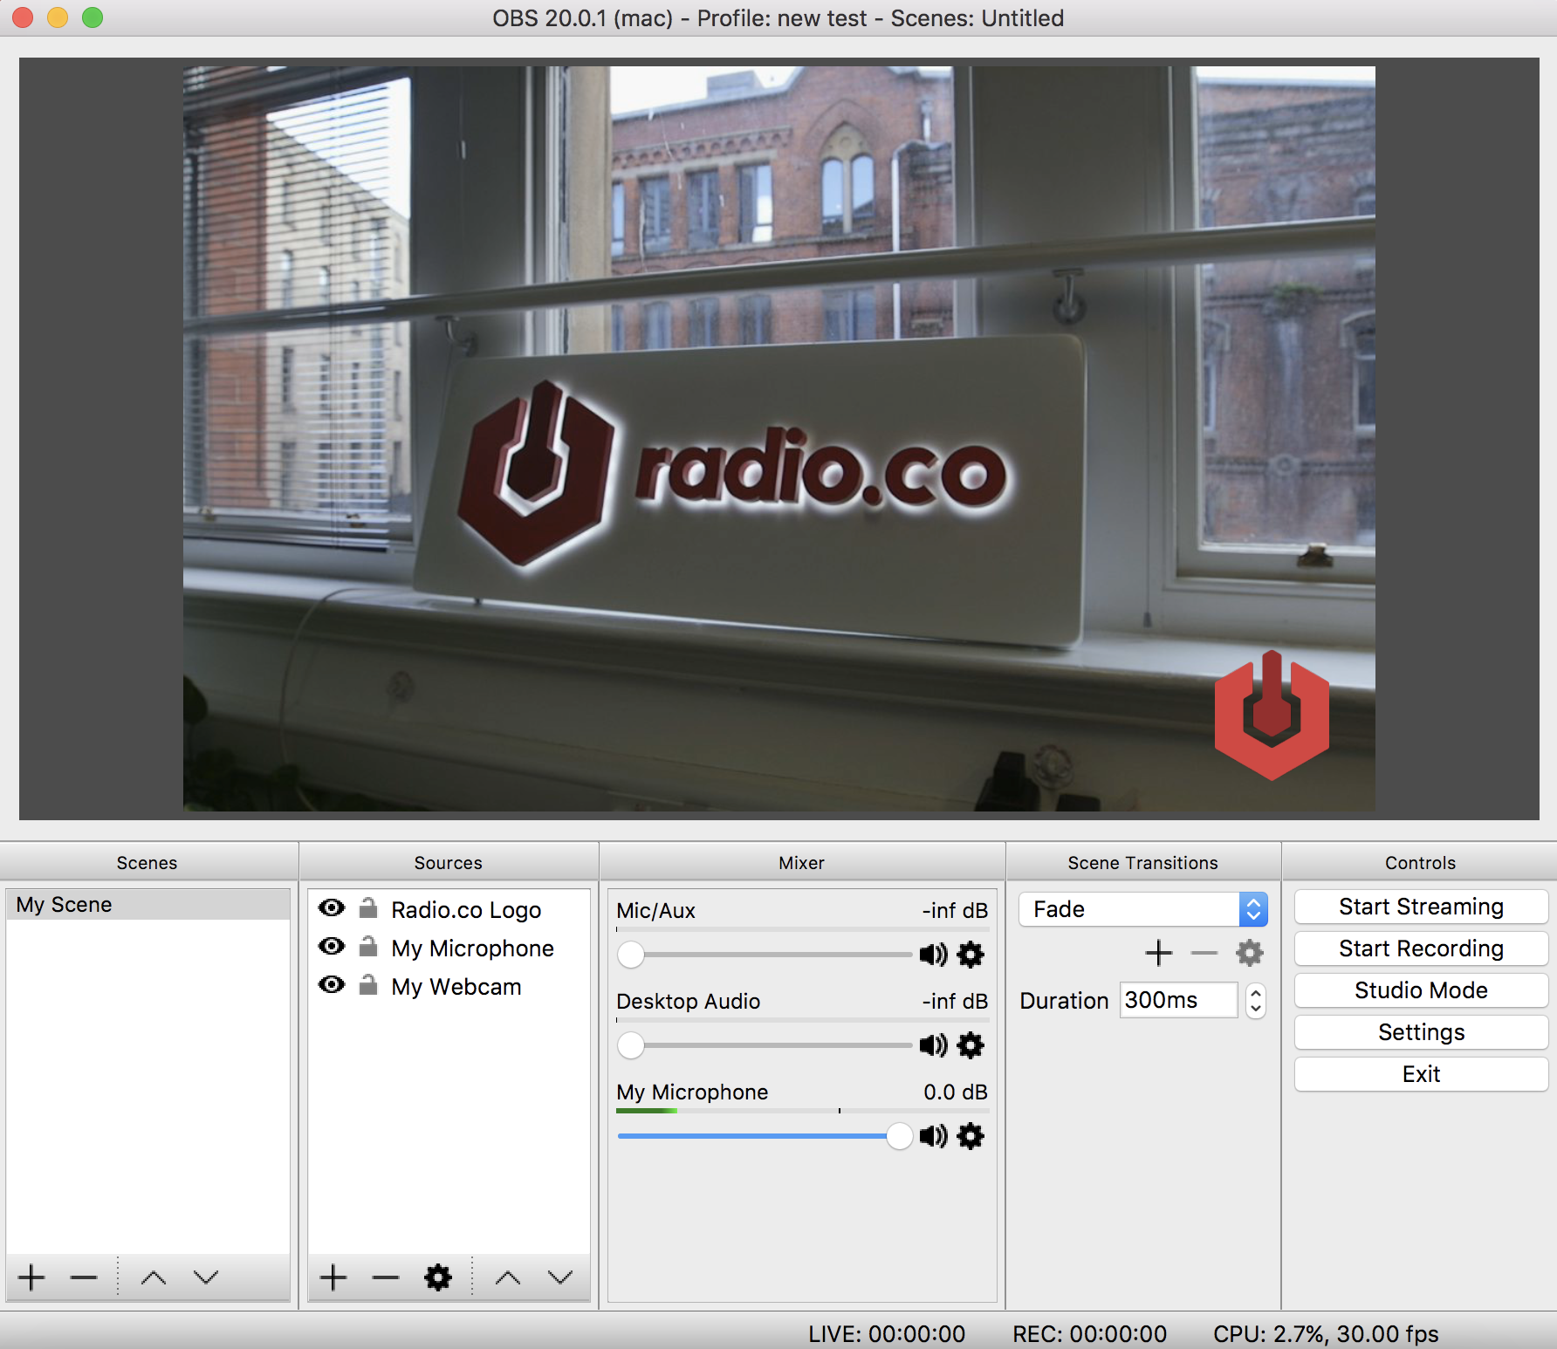Remove selected source with minus icon

point(385,1277)
